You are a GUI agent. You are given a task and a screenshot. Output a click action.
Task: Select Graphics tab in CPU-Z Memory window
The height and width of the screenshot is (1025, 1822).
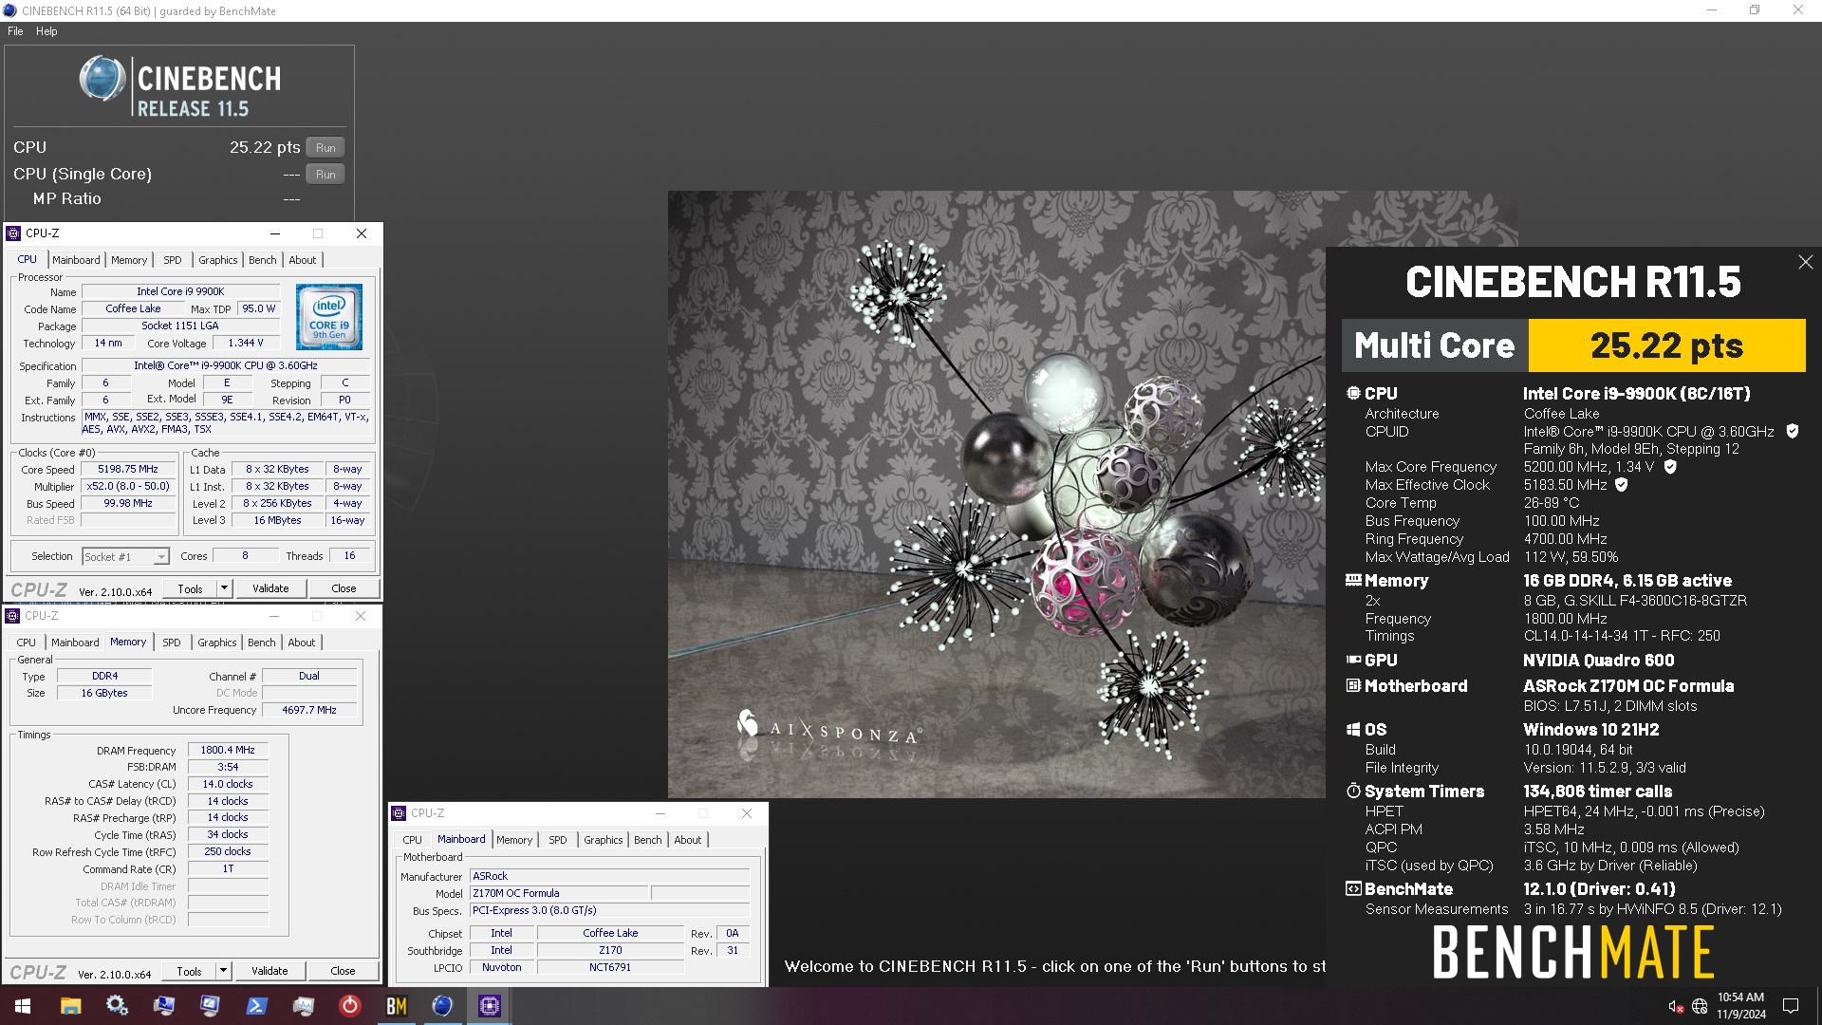pos(217,643)
